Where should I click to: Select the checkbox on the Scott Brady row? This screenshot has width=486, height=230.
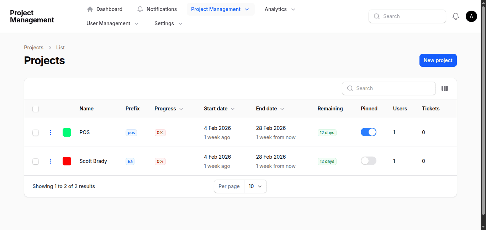[x=36, y=161]
